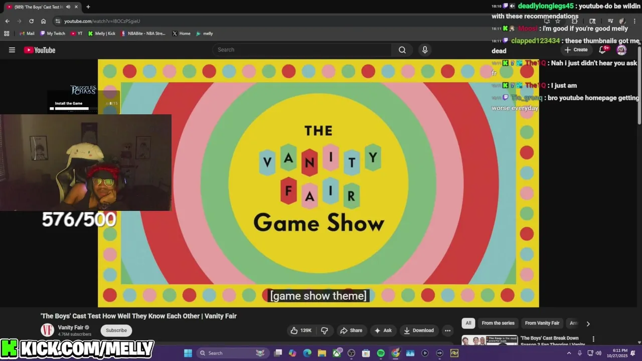The width and height of the screenshot is (642, 361).
Task: Focus the YouTube search field
Action: coord(302,50)
